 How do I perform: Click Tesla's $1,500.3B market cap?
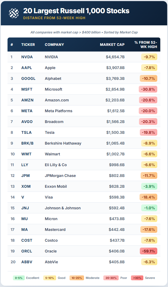click(116, 132)
